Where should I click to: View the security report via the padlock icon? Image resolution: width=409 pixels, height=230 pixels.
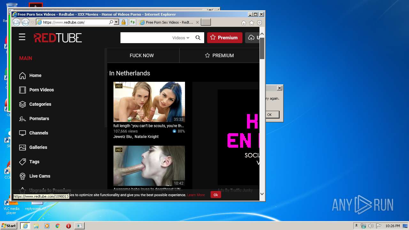point(123,22)
